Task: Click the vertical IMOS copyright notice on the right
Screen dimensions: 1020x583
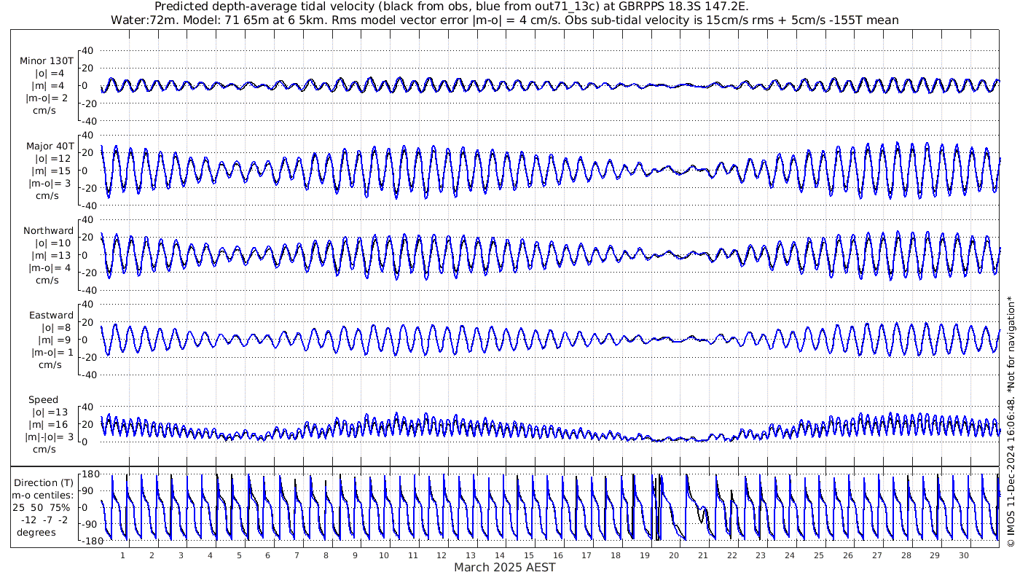Action: pos(1011,421)
